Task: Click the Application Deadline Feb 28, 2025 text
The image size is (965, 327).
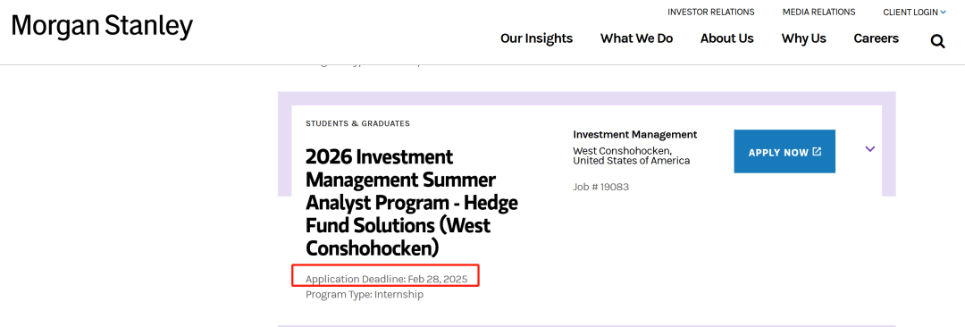Action: 387,279
